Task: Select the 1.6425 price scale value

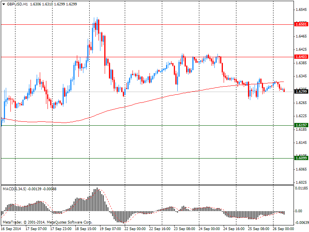Action: coord(302,49)
